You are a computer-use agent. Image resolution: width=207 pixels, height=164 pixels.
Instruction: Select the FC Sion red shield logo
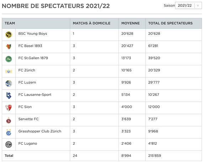tap(9, 108)
